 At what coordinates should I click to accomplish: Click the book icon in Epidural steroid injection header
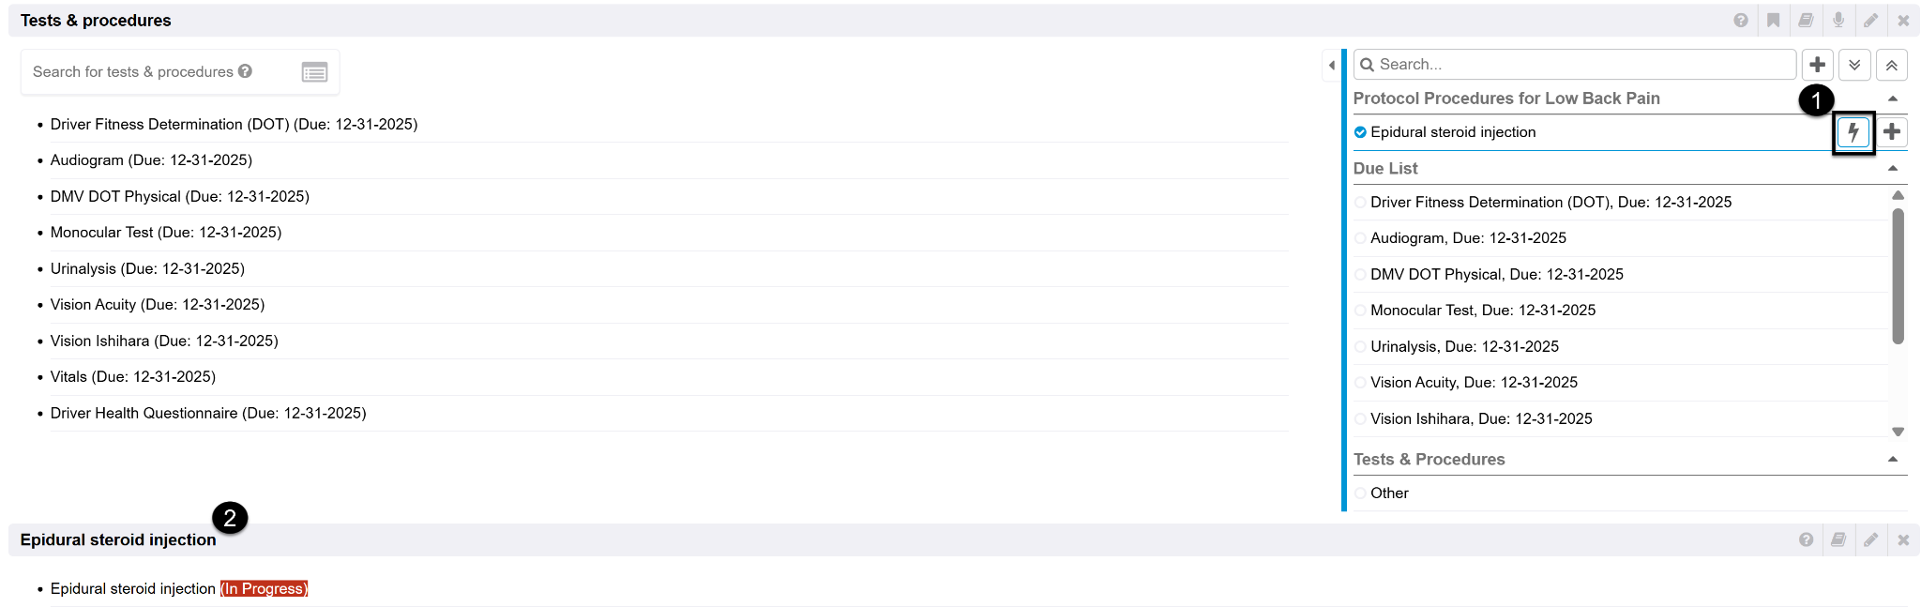click(1838, 539)
